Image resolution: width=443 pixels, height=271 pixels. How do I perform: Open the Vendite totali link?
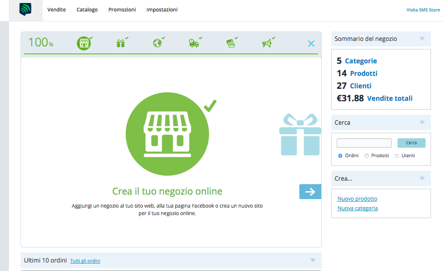point(390,98)
